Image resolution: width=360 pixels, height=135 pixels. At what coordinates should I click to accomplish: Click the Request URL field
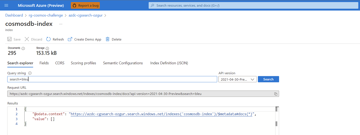click(143, 94)
